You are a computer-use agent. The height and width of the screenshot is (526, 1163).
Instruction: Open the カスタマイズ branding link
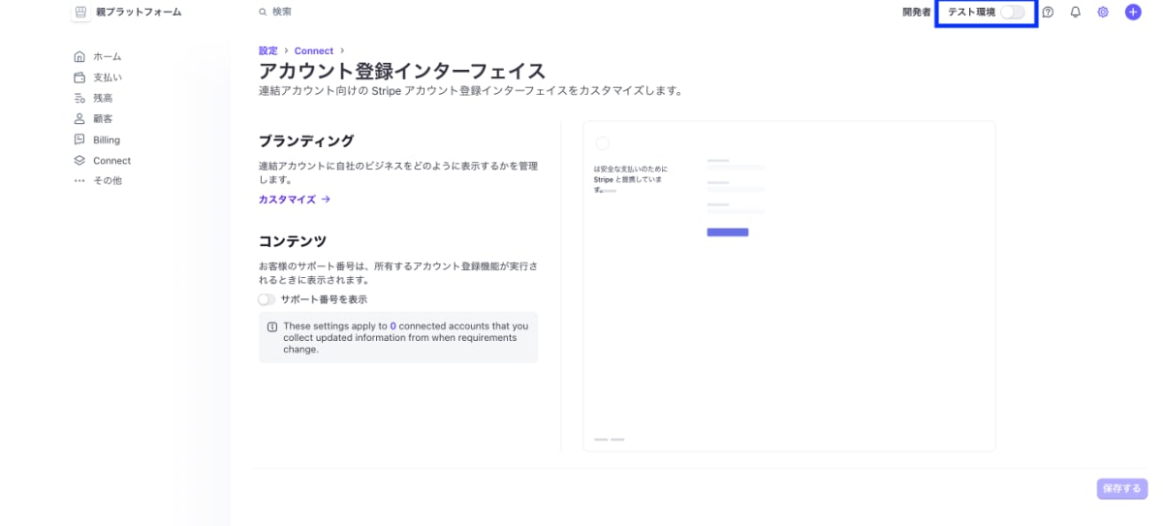tap(295, 200)
